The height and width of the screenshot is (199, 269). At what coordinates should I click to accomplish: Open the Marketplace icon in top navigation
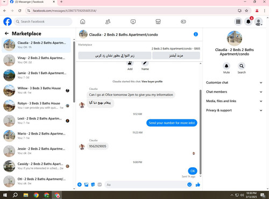pyautogui.click(x=158, y=22)
